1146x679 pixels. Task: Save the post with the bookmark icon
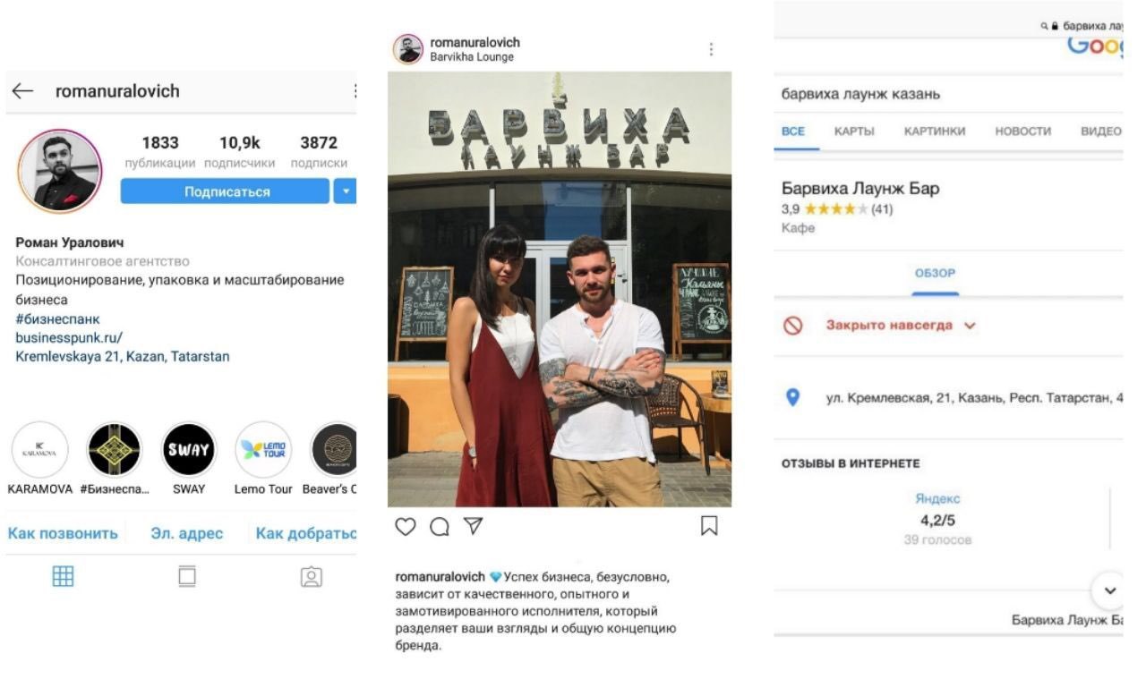click(x=708, y=526)
